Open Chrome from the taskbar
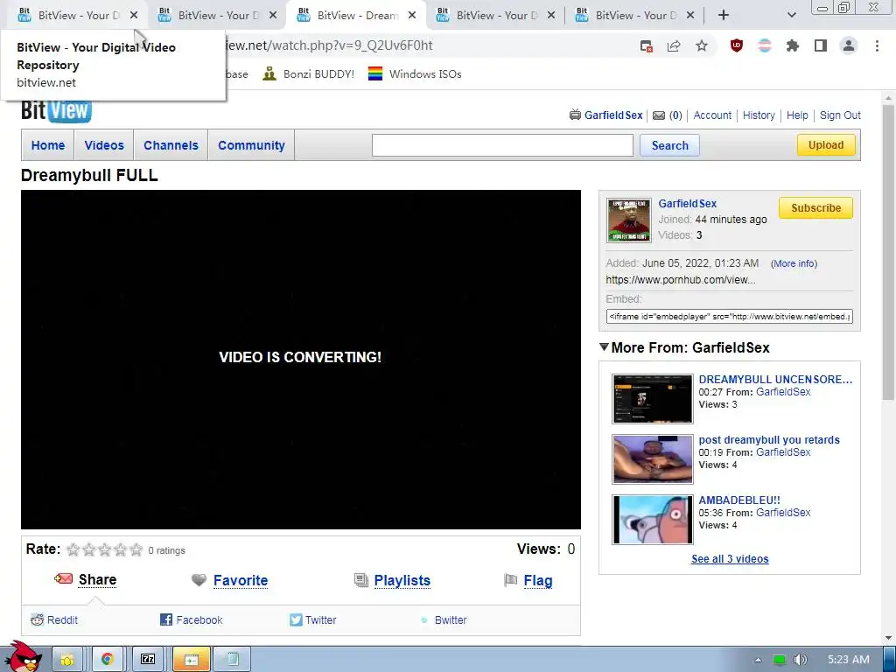This screenshot has height=672, width=896. [x=108, y=660]
